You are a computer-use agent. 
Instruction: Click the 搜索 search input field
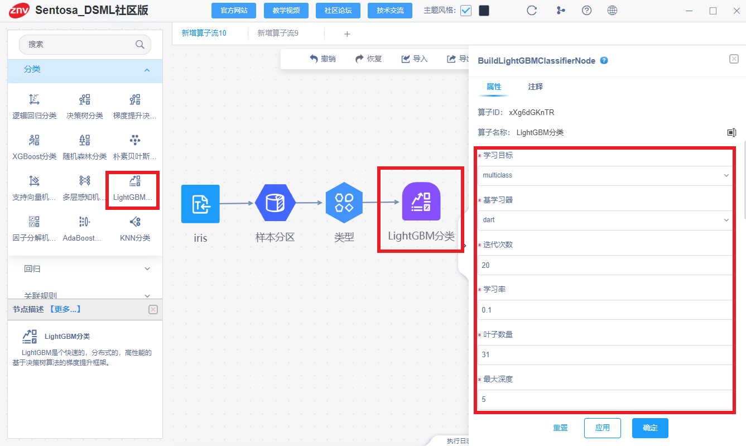pos(85,45)
